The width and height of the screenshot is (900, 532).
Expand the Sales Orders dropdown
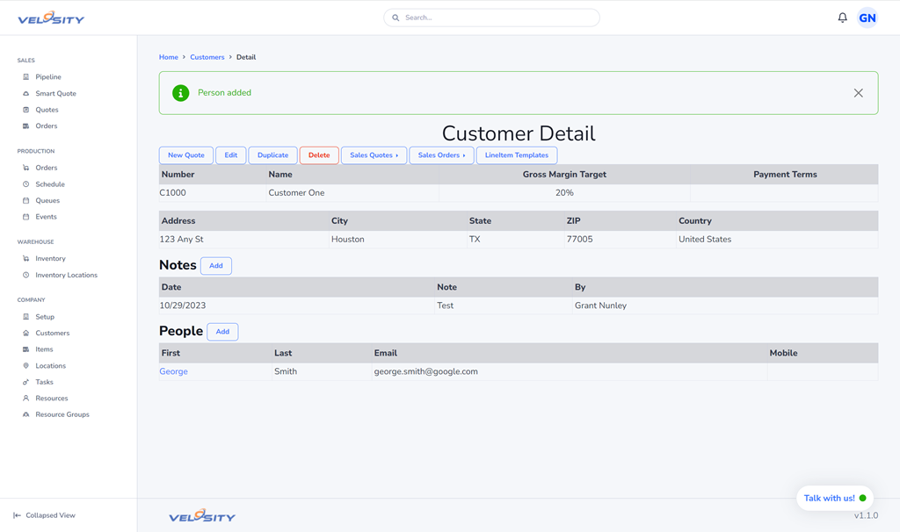441,155
